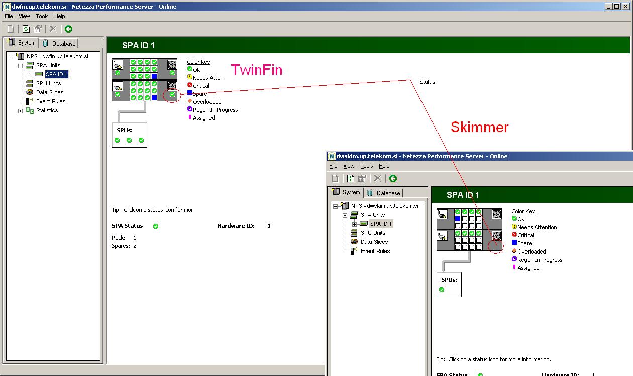Click top fan icon in TwinFin SPA

coord(172,64)
